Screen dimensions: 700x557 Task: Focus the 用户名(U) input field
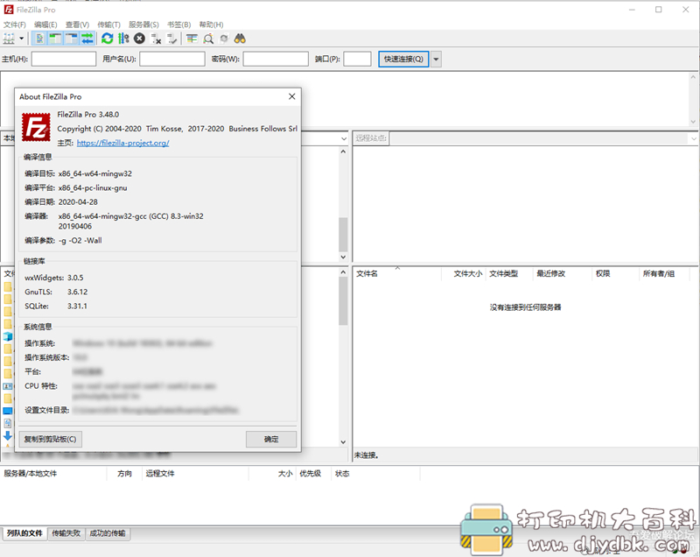[172, 59]
